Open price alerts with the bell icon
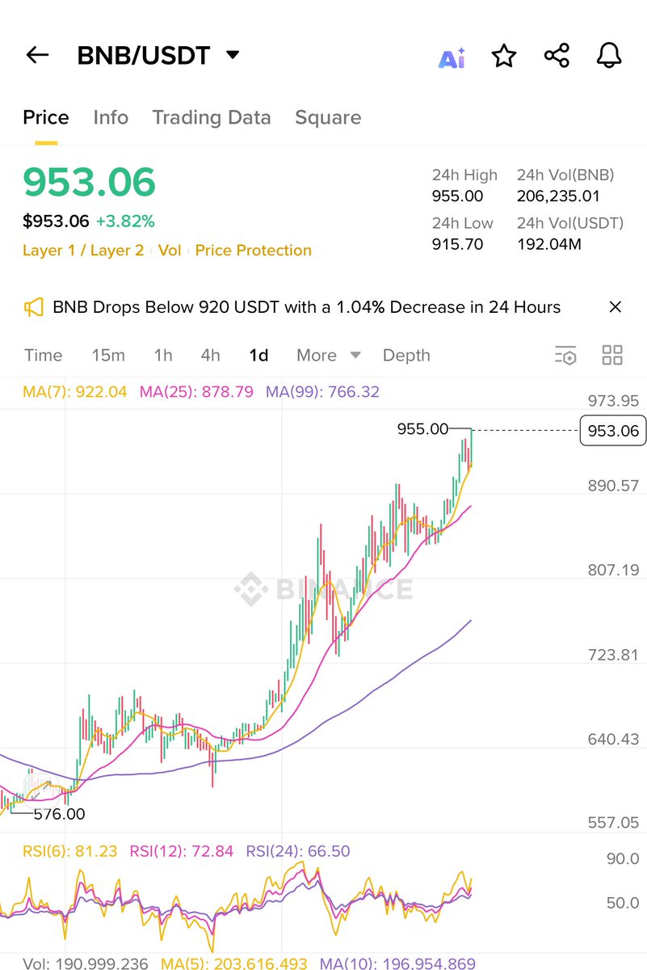 609,56
